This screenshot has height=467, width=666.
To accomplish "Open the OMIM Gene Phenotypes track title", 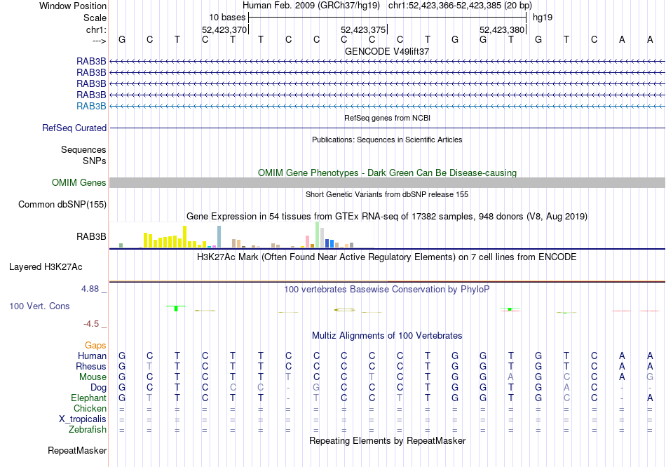I will click(x=387, y=173).
